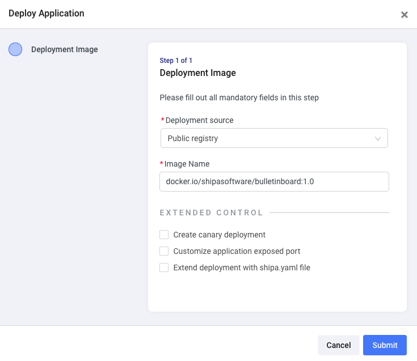The height and width of the screenshot is (361, 417).
Task: Submit the deployment form
Action: [385, 345]
